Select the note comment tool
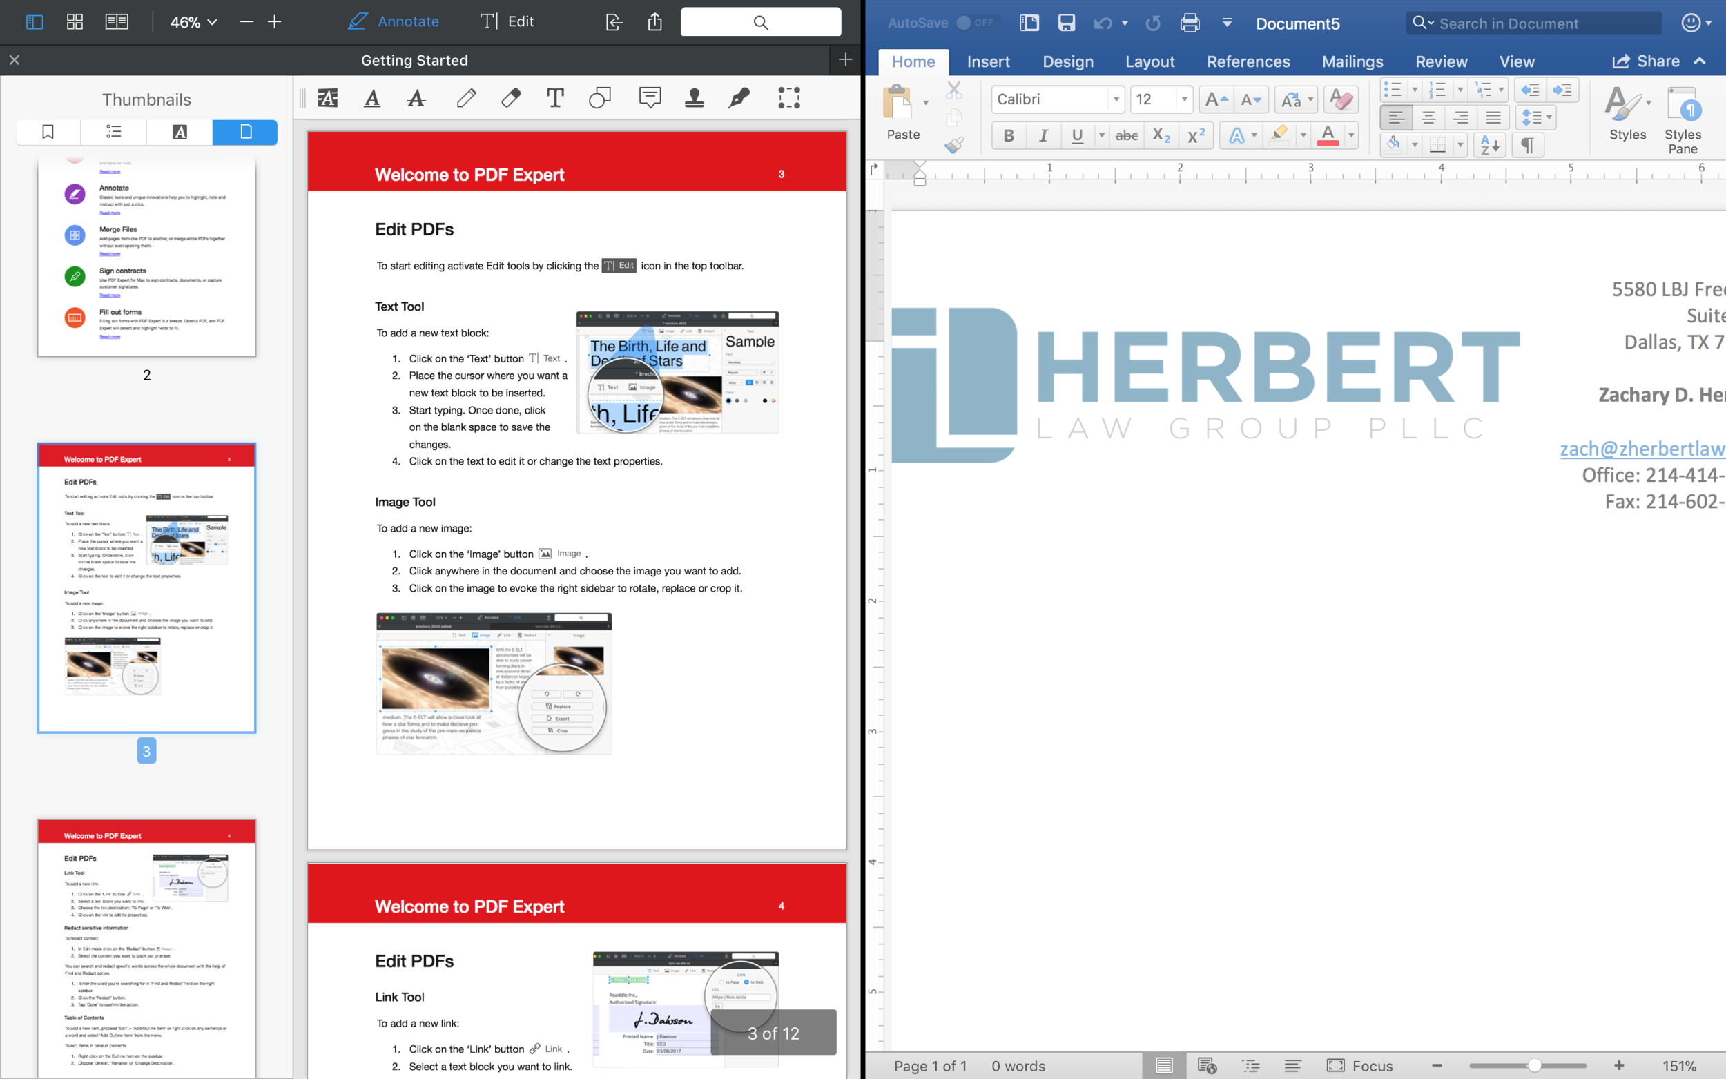 click(650, 98)
